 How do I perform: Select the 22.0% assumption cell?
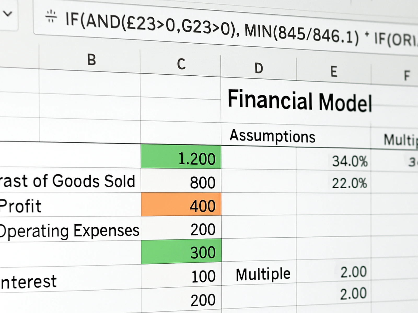coord(334,183)
